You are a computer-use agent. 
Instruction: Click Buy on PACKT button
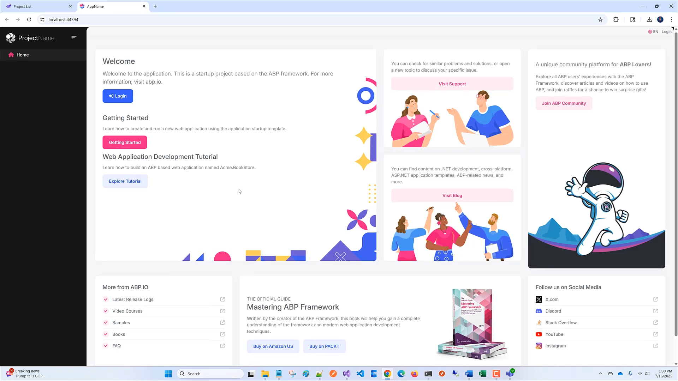point(324,346)
